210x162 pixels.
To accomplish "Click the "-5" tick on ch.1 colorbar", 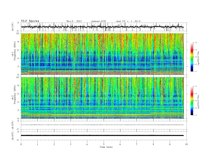I will click(x=196, y=57).
